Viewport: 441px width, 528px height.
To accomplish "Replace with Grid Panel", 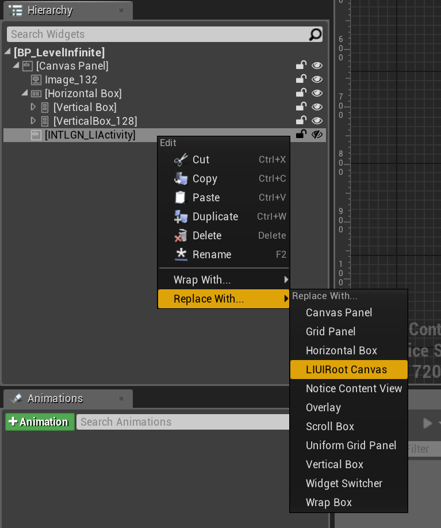I will tap(349, 331).
